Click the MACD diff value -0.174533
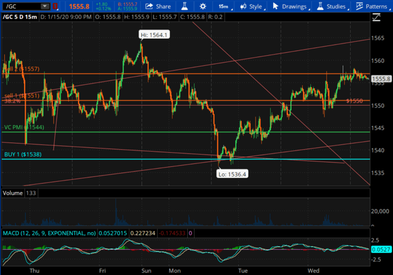The image size is (393, 275). click(x=172, y=233)
